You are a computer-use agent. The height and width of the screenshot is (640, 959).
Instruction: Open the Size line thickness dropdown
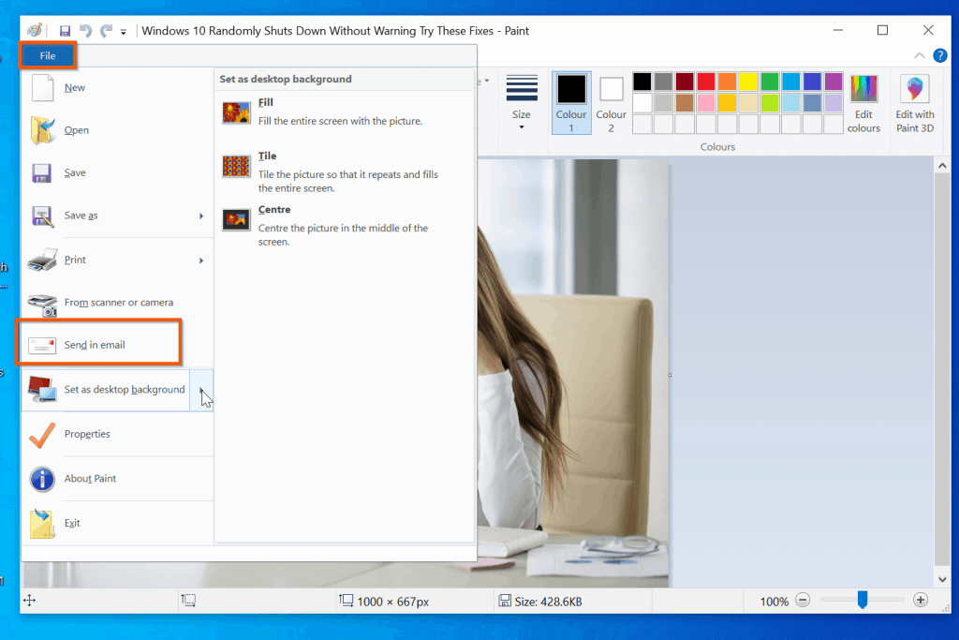[x=521, y=103]
